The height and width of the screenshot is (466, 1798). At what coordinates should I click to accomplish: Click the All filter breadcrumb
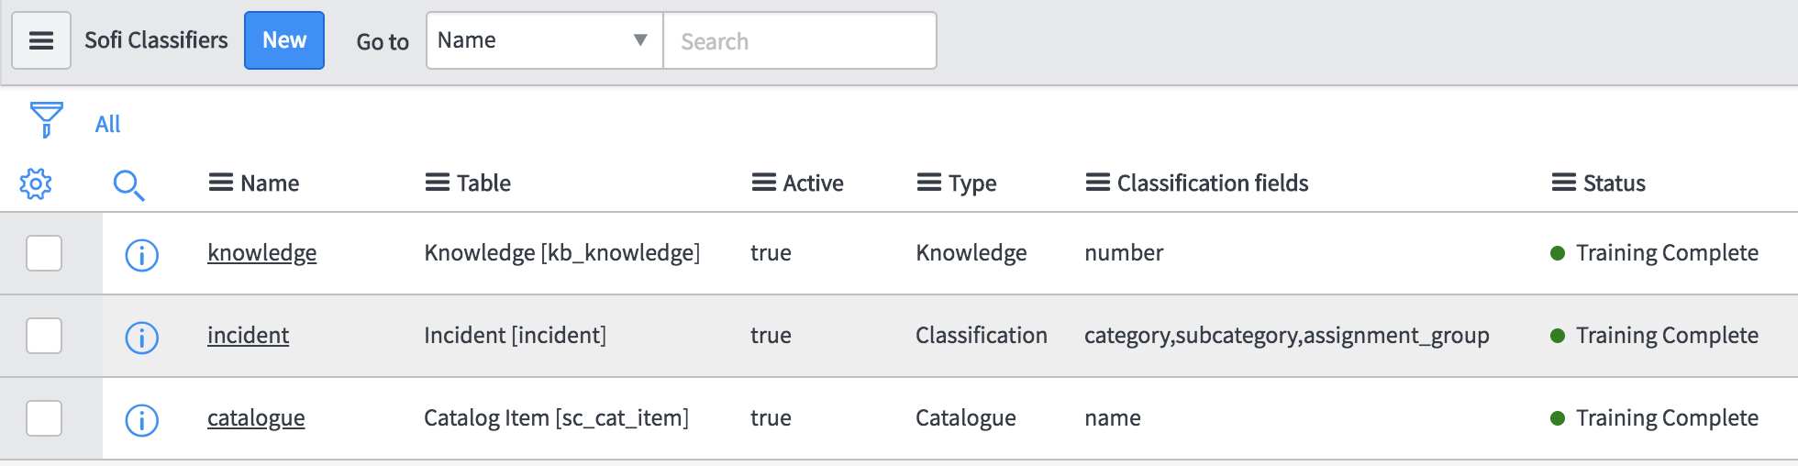(107, 124)
